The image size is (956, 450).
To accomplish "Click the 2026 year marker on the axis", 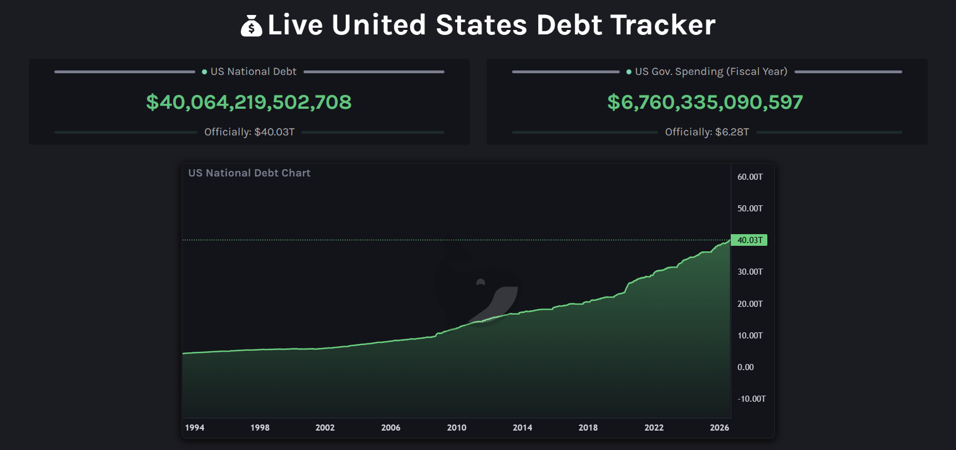I will [720, 428].
